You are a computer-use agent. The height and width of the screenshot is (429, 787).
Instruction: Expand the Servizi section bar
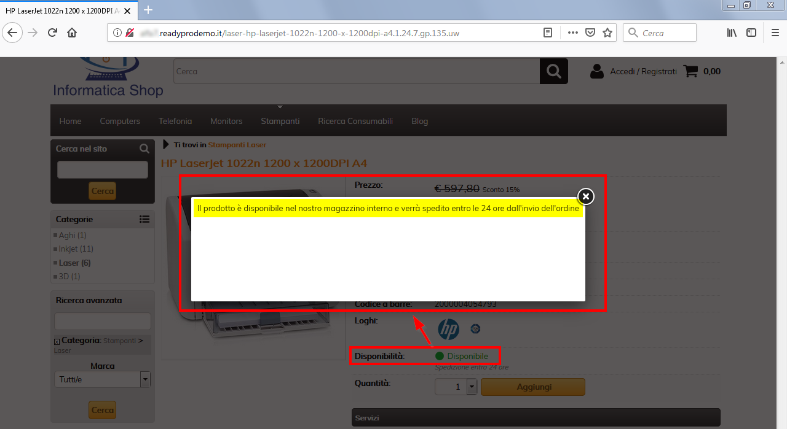(x=536, y=417)
